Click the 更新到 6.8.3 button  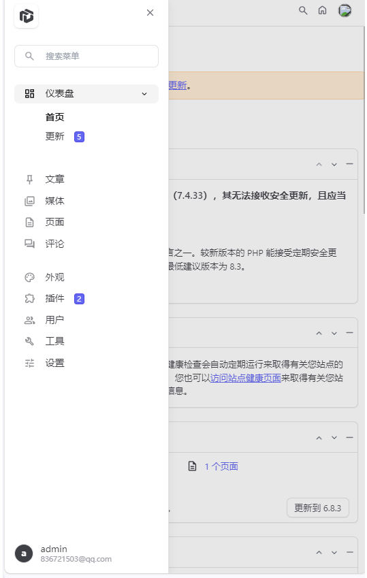click(317, 508)
